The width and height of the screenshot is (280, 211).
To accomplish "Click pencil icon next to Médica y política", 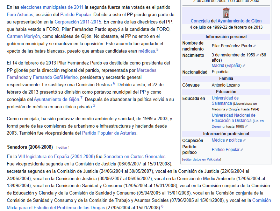I will coord(244,140).
